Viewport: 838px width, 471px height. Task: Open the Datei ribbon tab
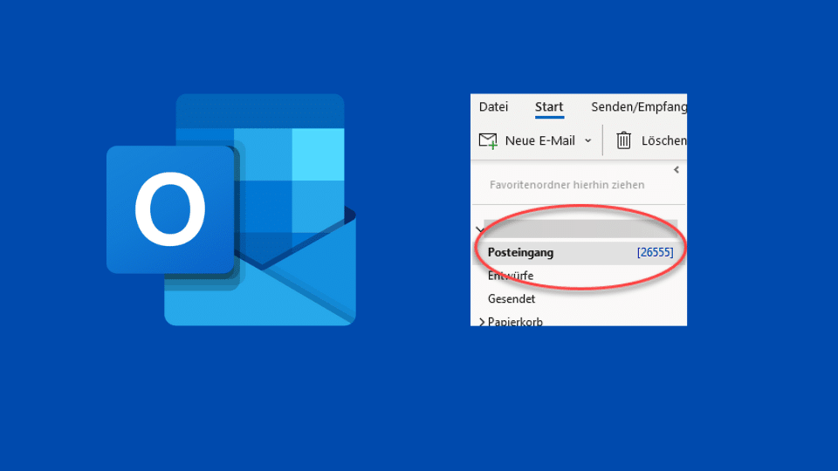[493, 106]
